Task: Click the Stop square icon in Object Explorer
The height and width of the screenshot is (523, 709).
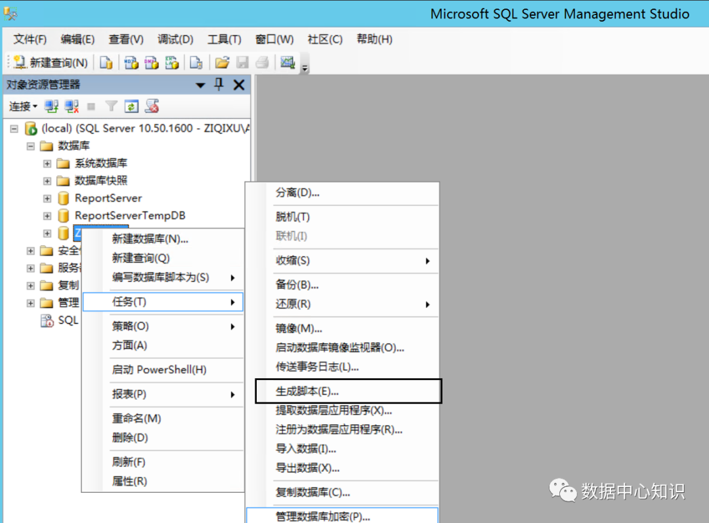Action: click(x=91, y=106)
